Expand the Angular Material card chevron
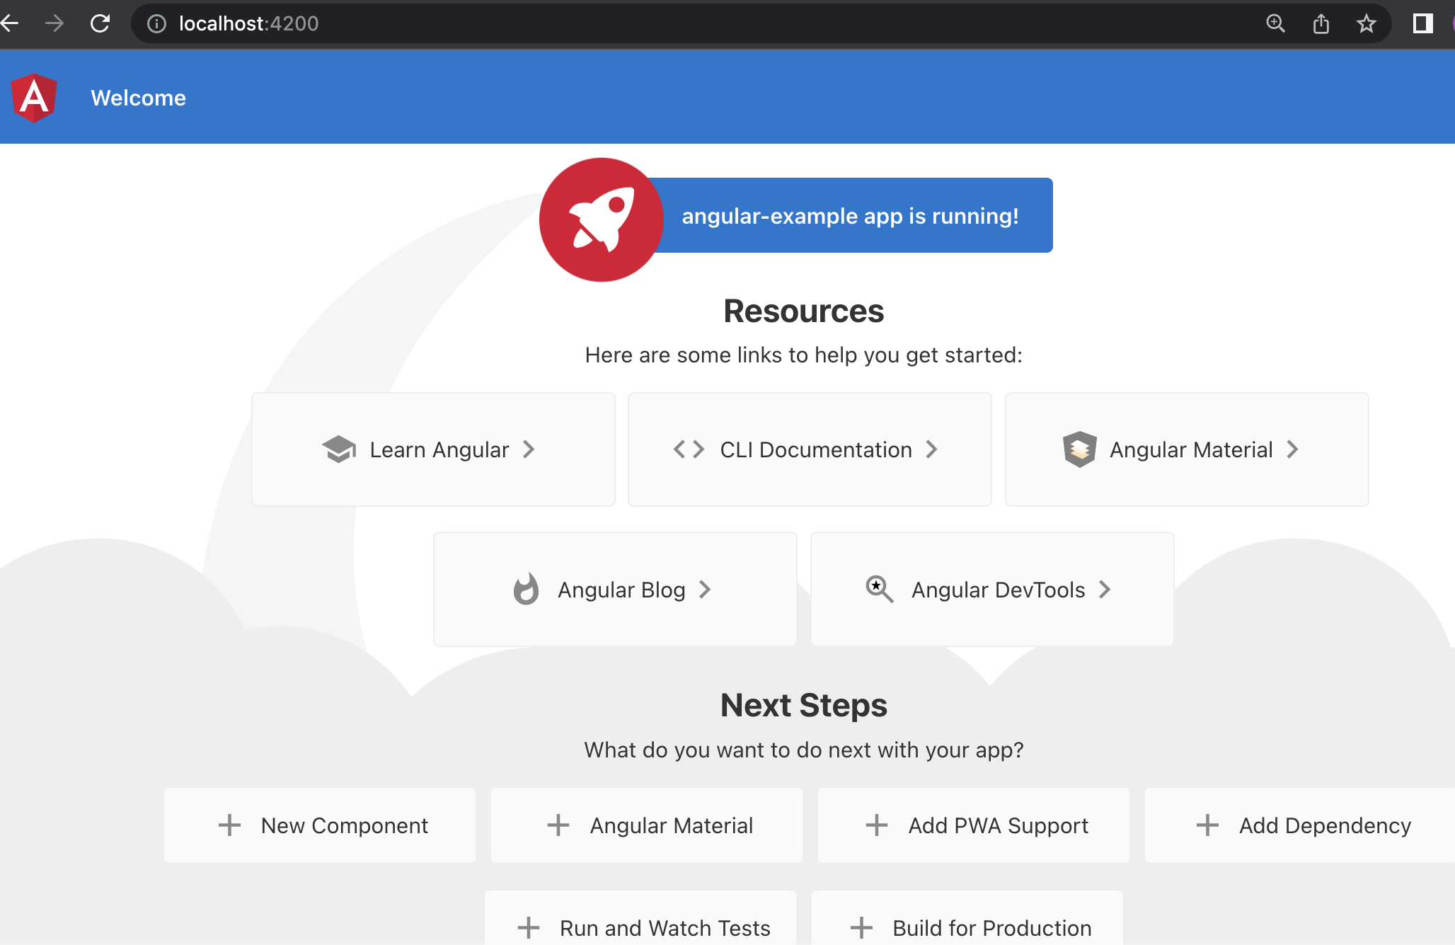The width and height of the screenshot is (1455, 945). [x=1293, y=449]
